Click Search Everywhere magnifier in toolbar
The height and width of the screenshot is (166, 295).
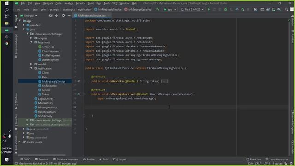[x=286, y=9]
